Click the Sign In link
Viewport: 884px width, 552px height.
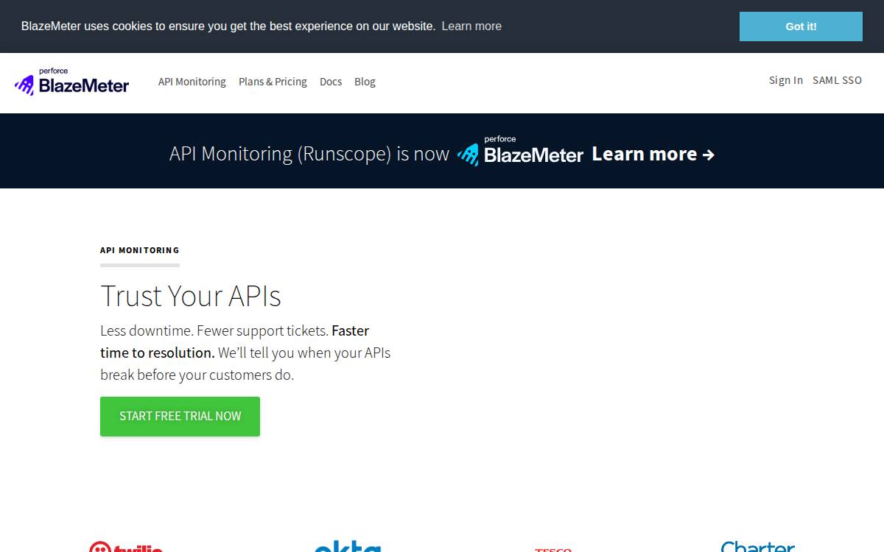click(x=786, y=80)
